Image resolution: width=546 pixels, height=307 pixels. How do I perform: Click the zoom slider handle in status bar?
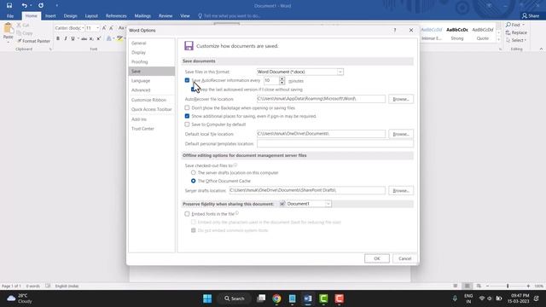coord(508,286)
